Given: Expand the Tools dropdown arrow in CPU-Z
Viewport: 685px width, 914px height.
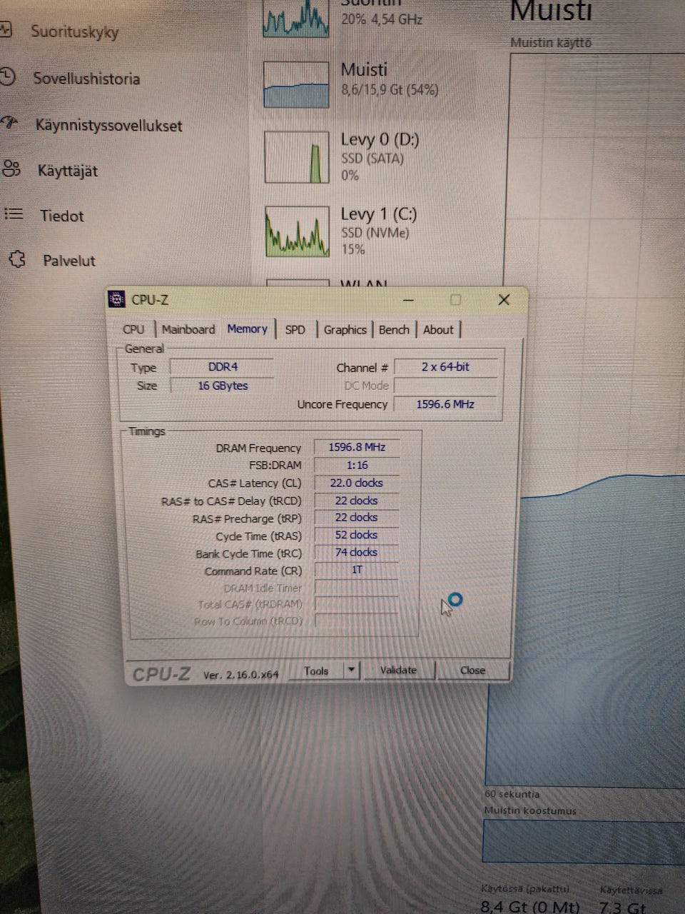Looking at the screenshot, I should click(351, 670).
